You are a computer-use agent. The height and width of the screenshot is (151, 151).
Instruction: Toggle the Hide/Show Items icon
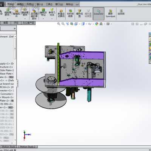point(90,24)
